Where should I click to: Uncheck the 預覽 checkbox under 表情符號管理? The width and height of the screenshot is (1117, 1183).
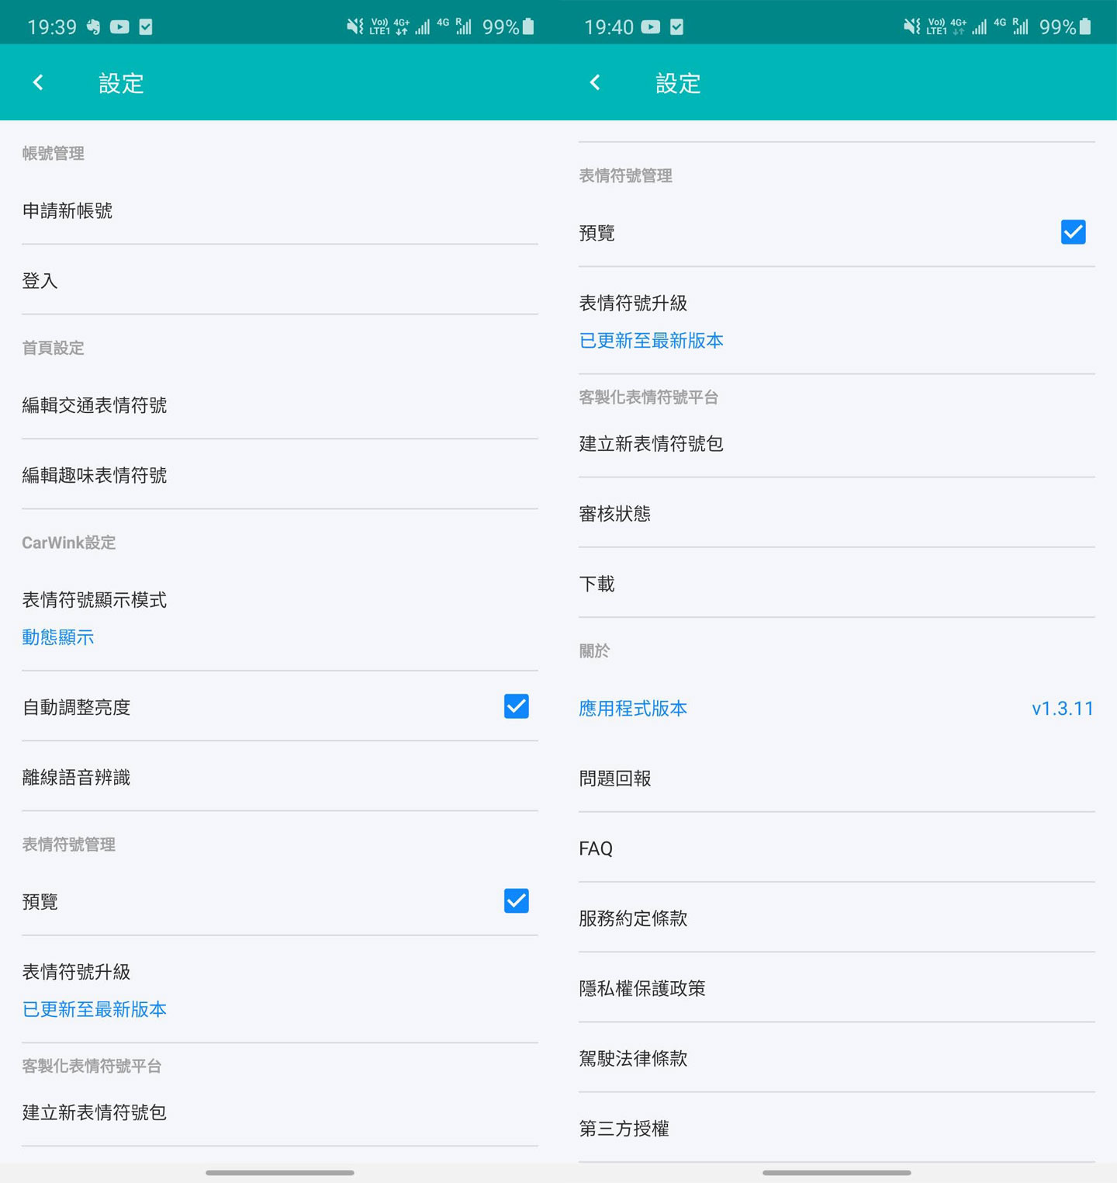click(x=516, y=901)
